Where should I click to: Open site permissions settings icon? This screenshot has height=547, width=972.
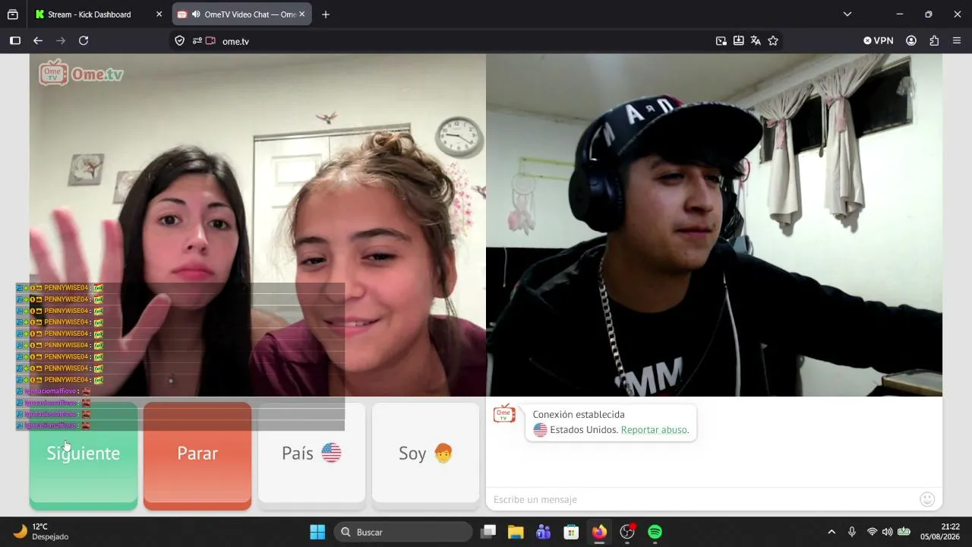click(197, 41)
